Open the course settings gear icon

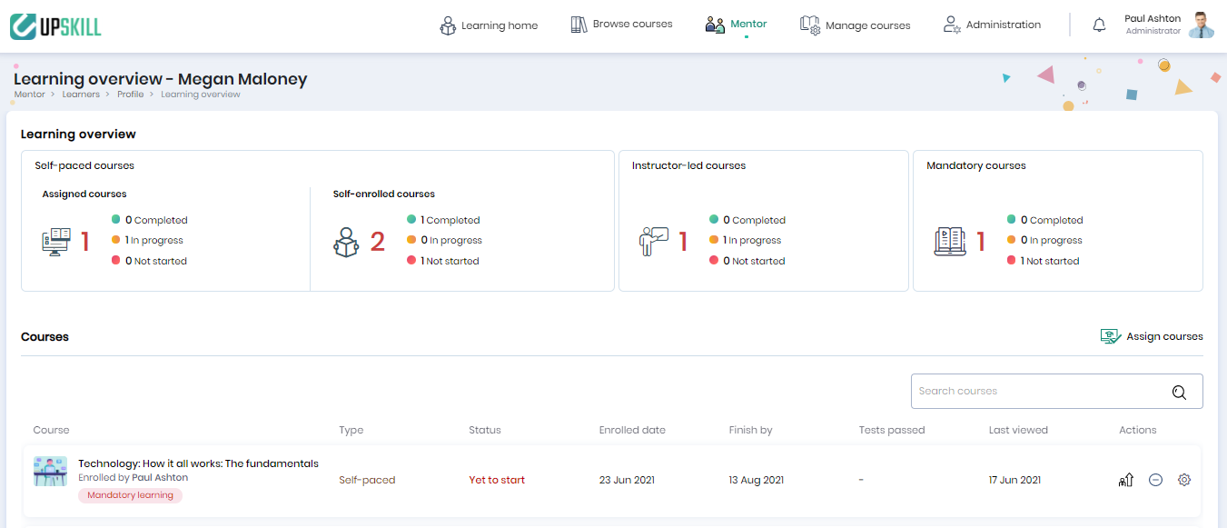click(1184, 480)
